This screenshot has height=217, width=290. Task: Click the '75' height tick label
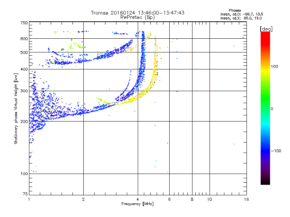(x=25, y=194)
